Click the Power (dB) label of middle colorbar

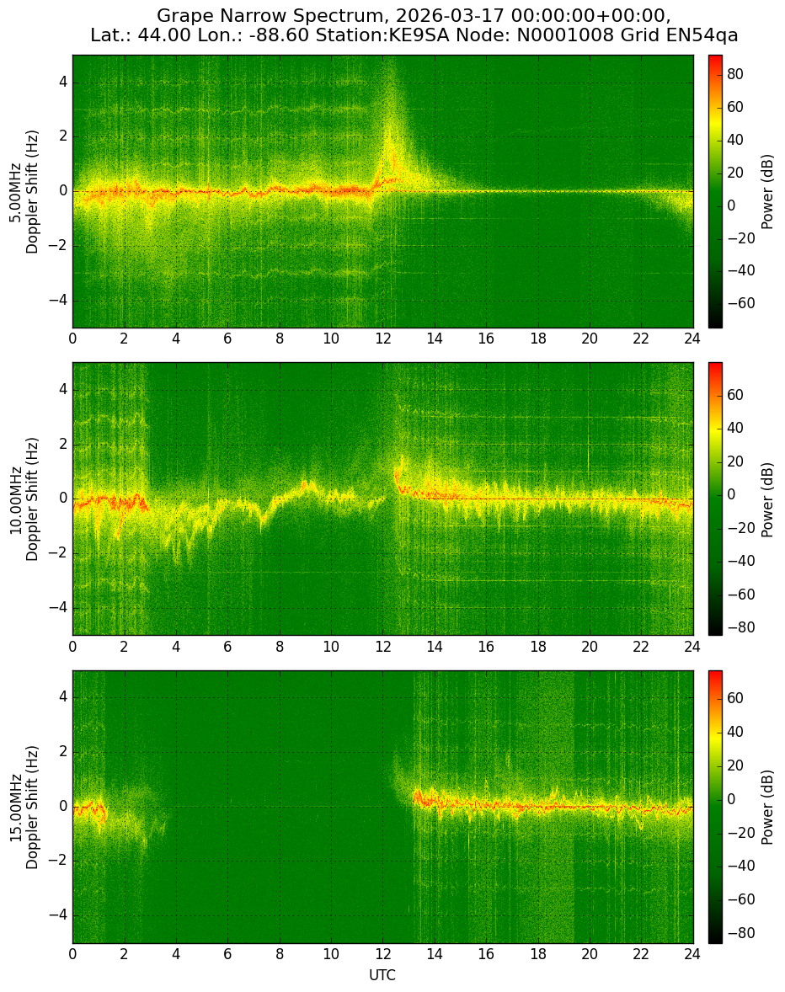(768, 499)
